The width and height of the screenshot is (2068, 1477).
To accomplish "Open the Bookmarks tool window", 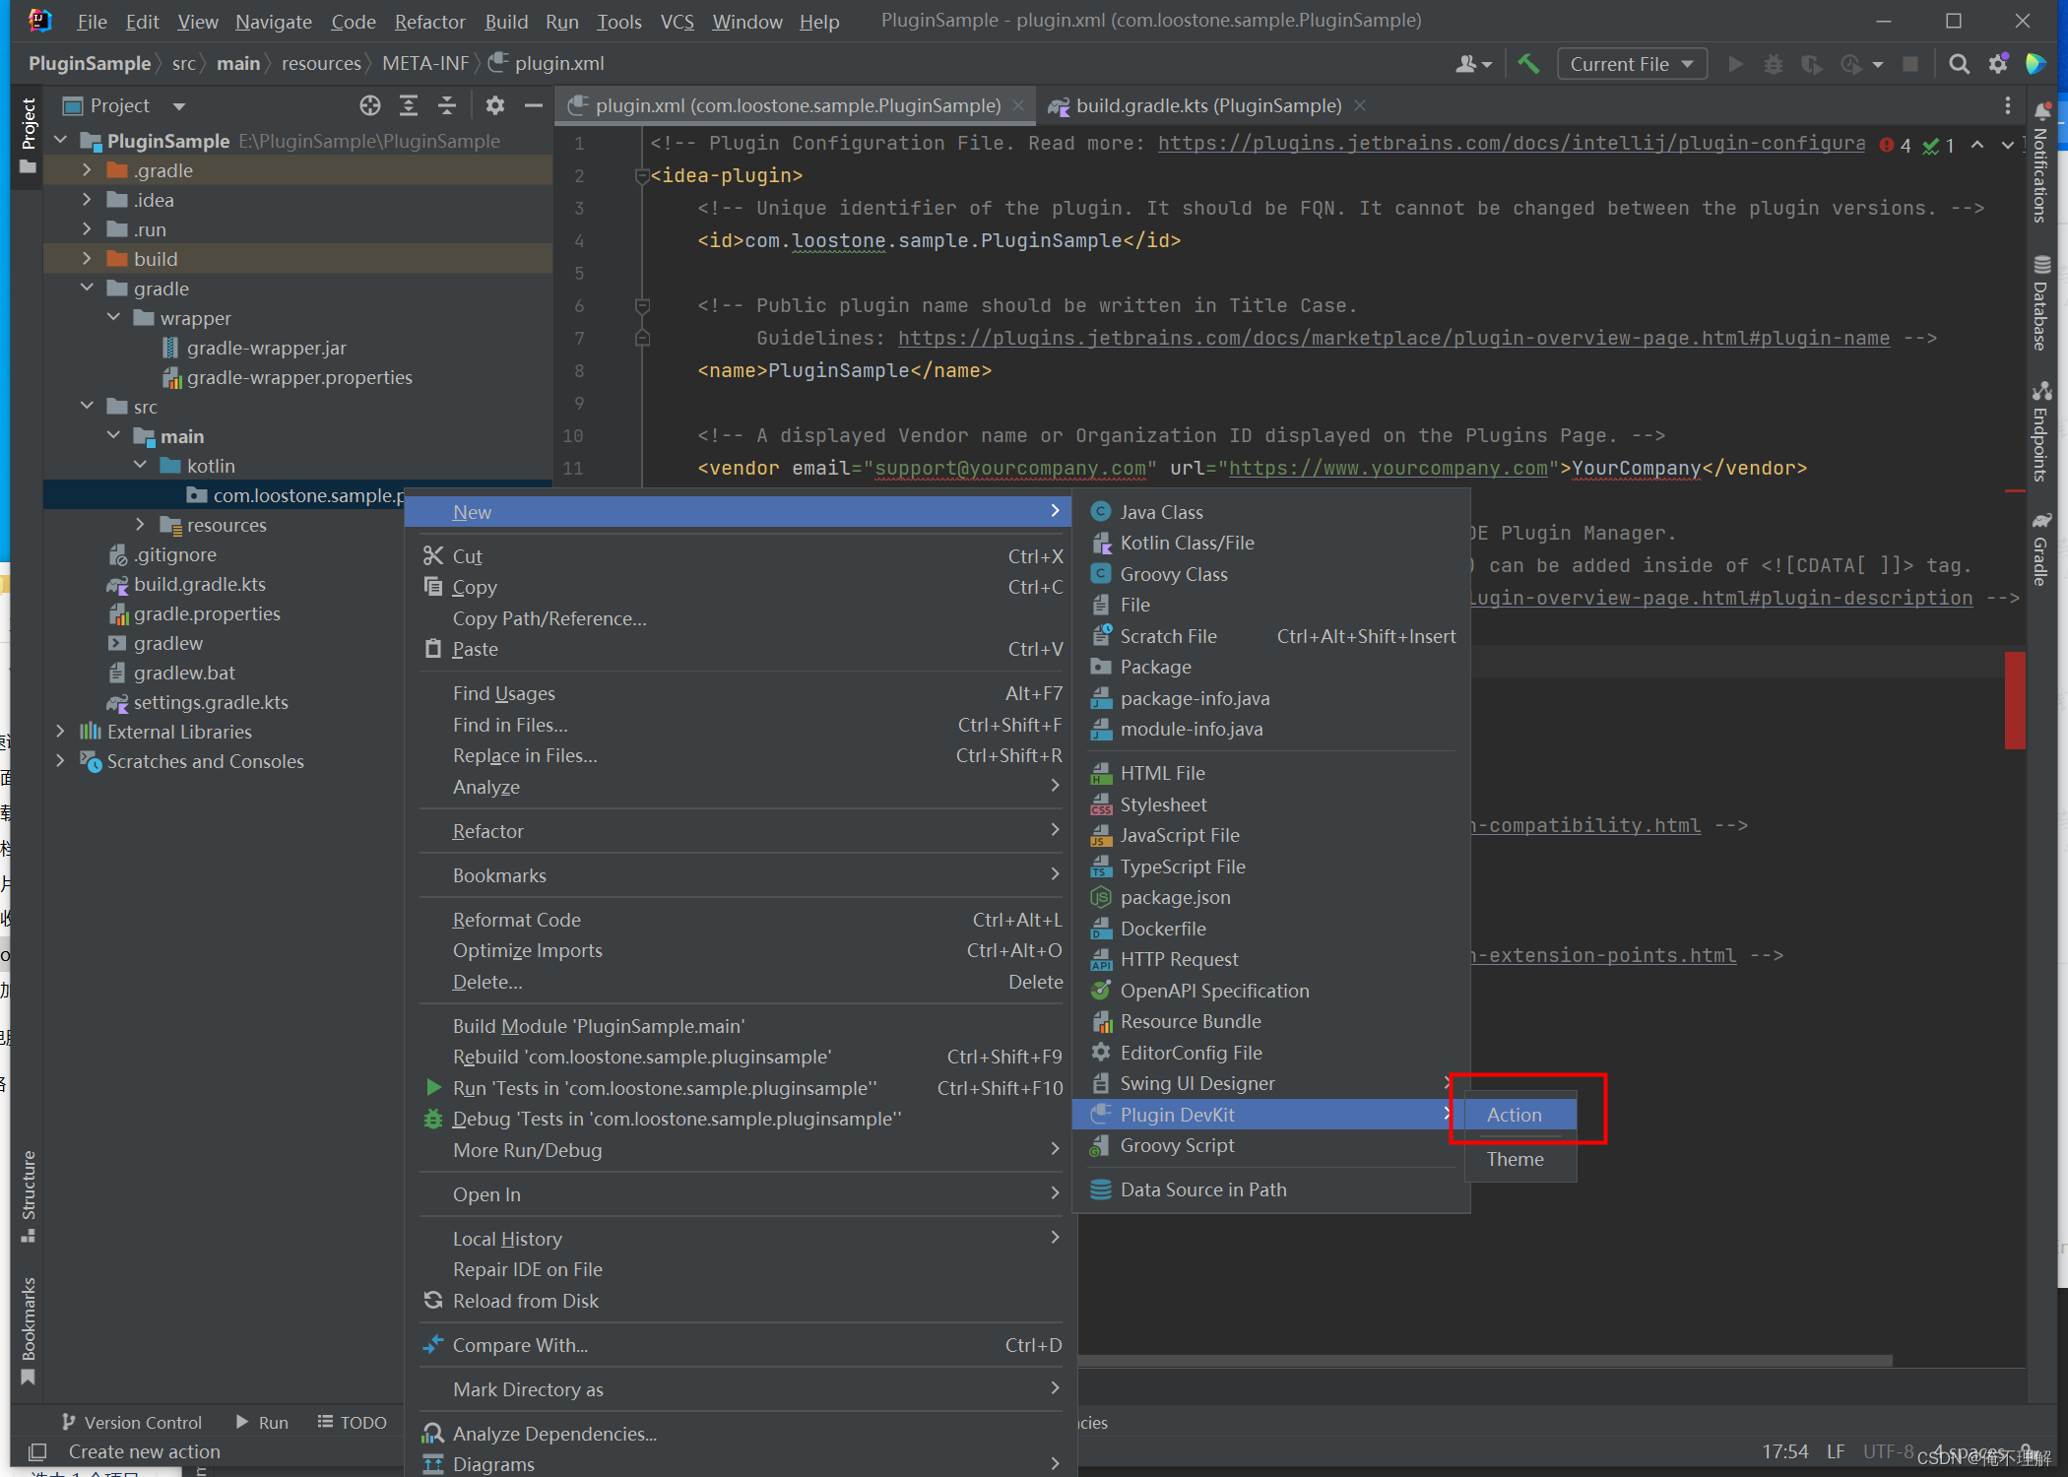I will [29, 1329].
